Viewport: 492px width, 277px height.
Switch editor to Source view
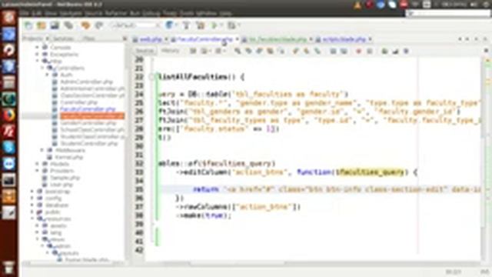[x=145, y=51]
